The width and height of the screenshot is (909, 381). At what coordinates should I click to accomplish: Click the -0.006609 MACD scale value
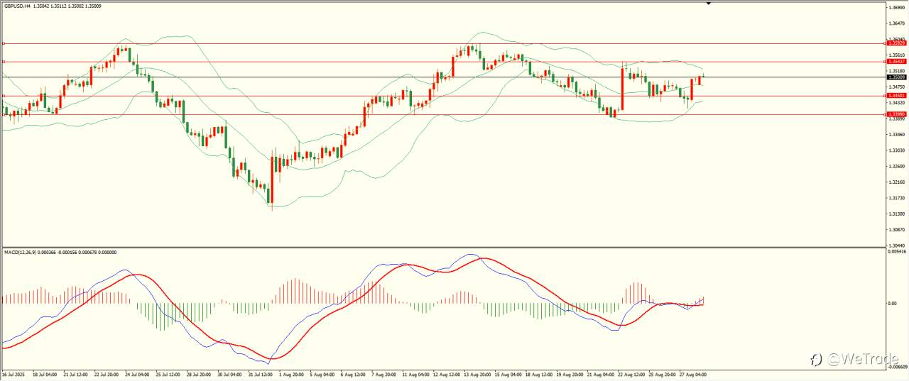point(897,368)
